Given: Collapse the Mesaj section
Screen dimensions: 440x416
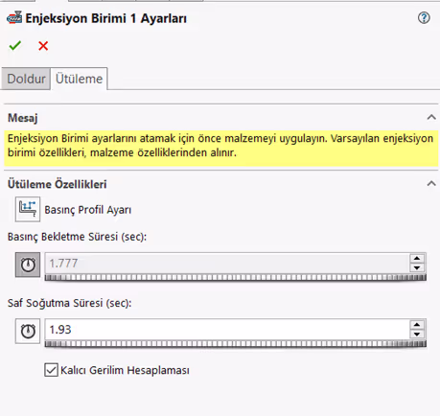Looking at the screenshot, I should coord(431,117).
